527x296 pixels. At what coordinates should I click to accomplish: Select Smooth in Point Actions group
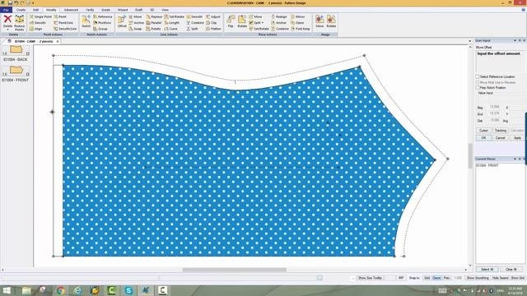37,22
